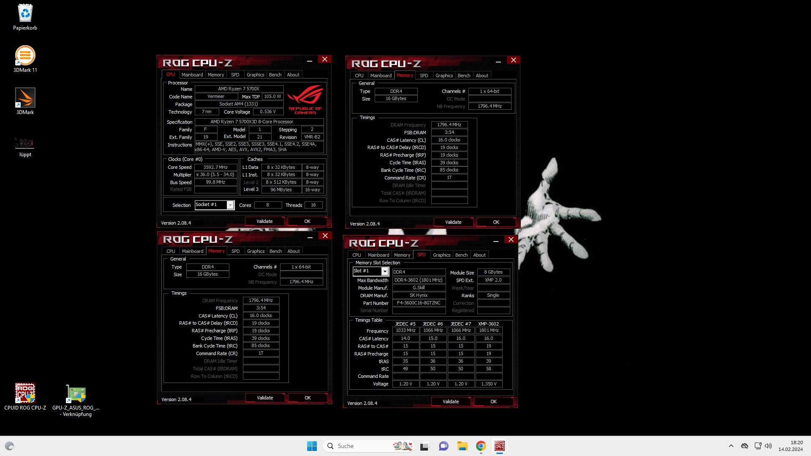Click the XMP-3602 voltage value 1.350 V
This screenshot has height=456, width=811.
(489, 384)
